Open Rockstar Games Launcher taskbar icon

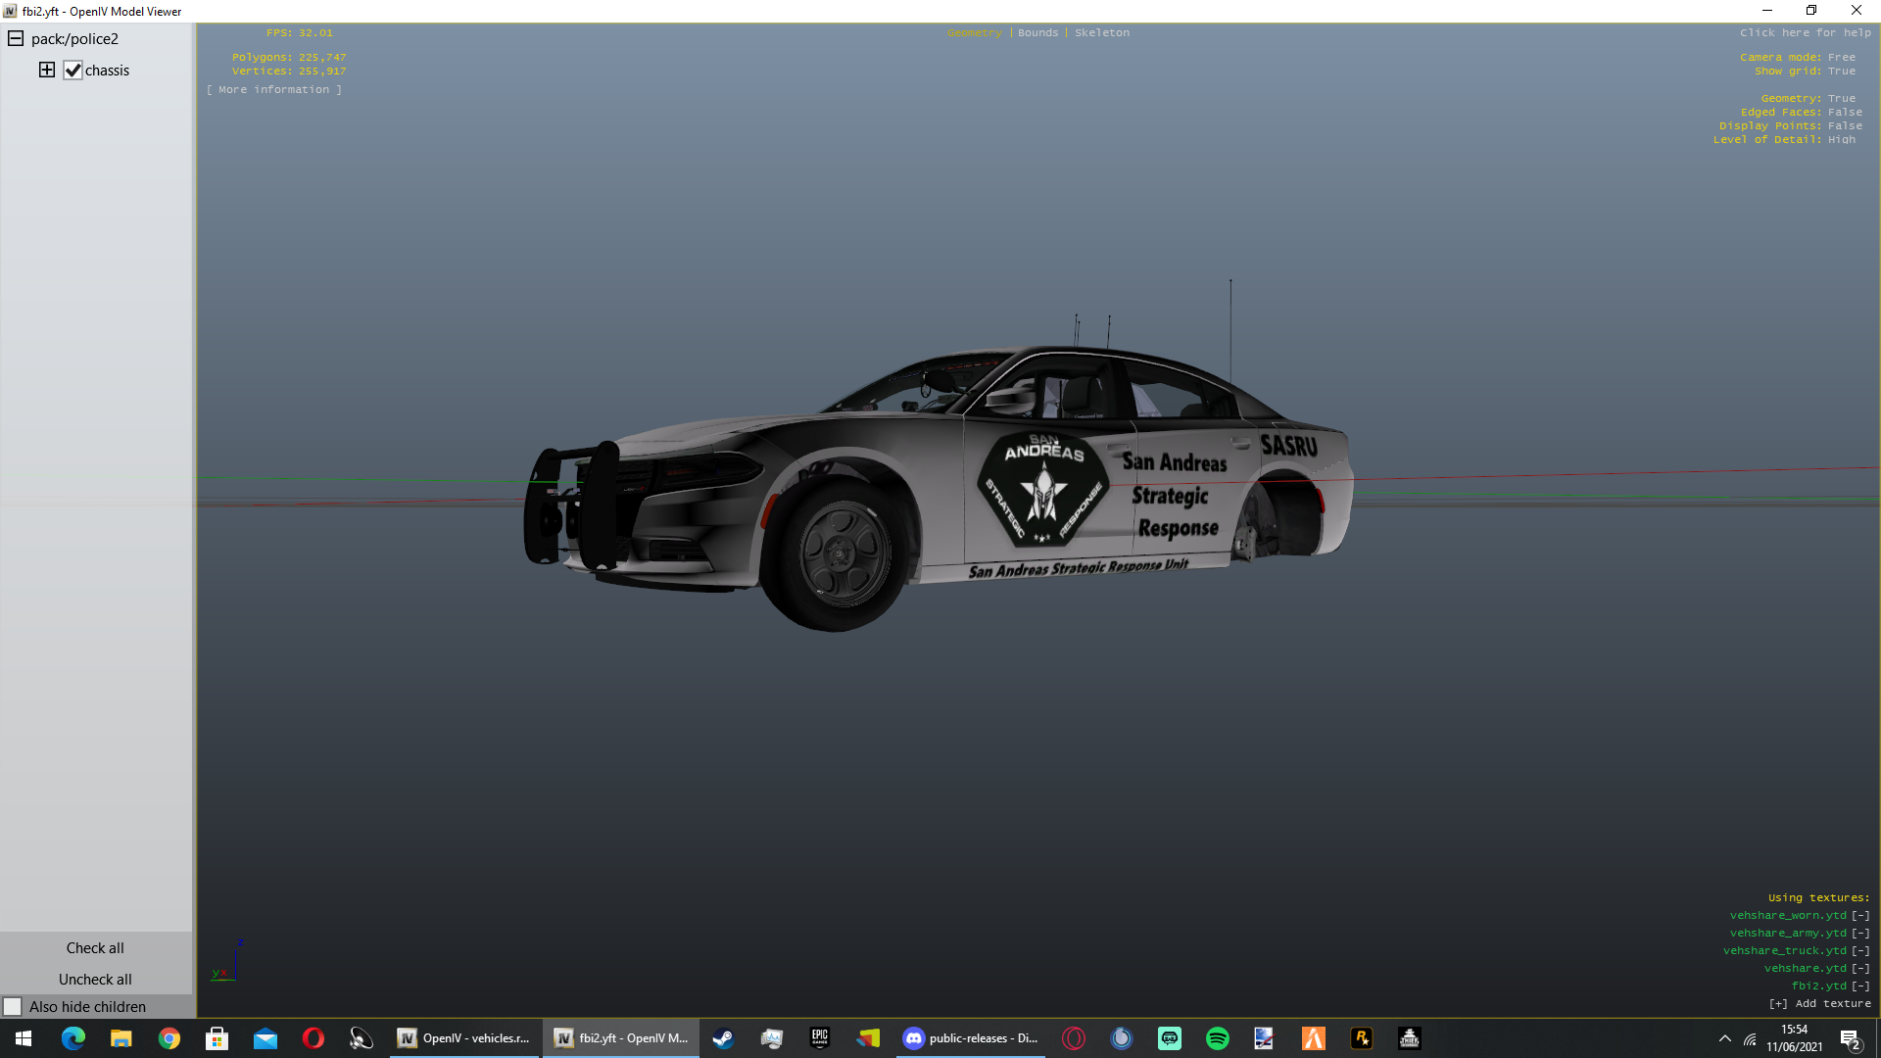tap(1361, 1038)
